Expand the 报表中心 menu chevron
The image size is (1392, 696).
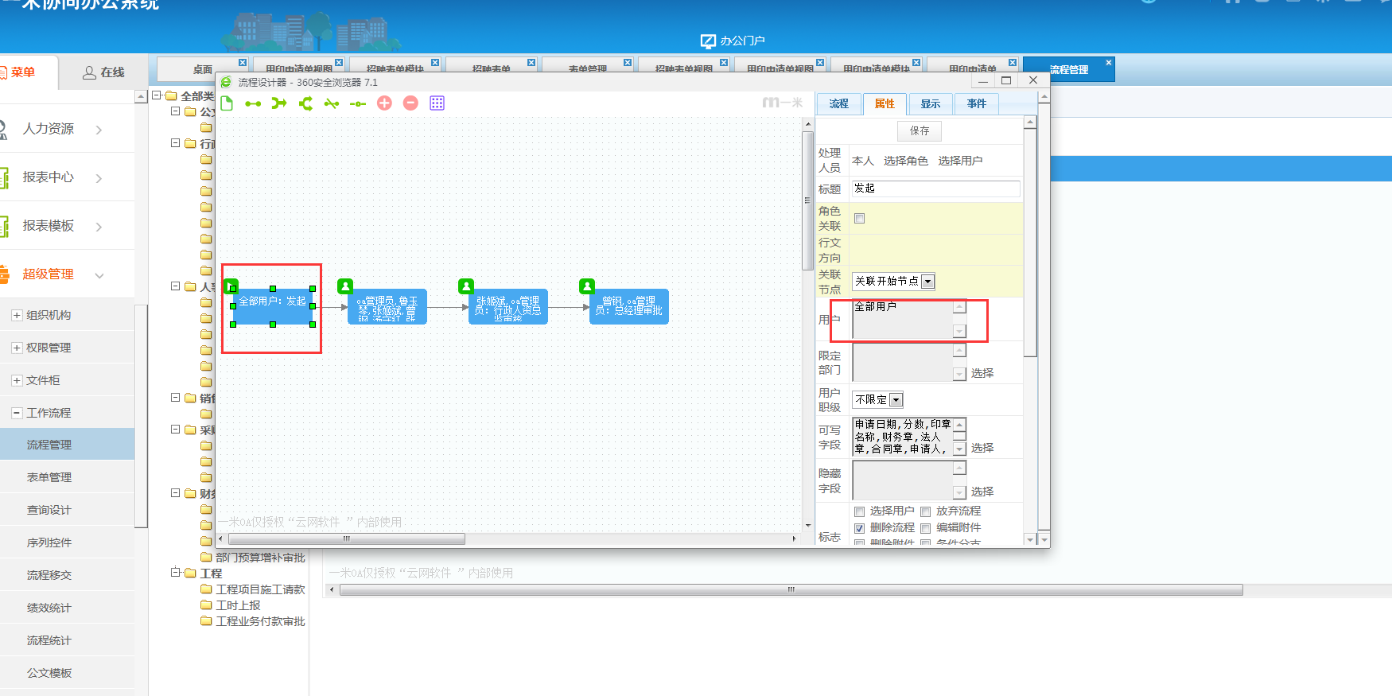point(99,178)
